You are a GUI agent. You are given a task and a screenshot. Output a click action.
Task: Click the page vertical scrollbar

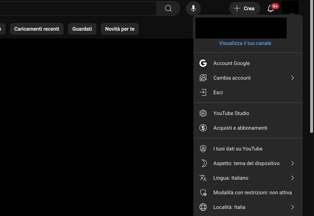coord(311,67)
